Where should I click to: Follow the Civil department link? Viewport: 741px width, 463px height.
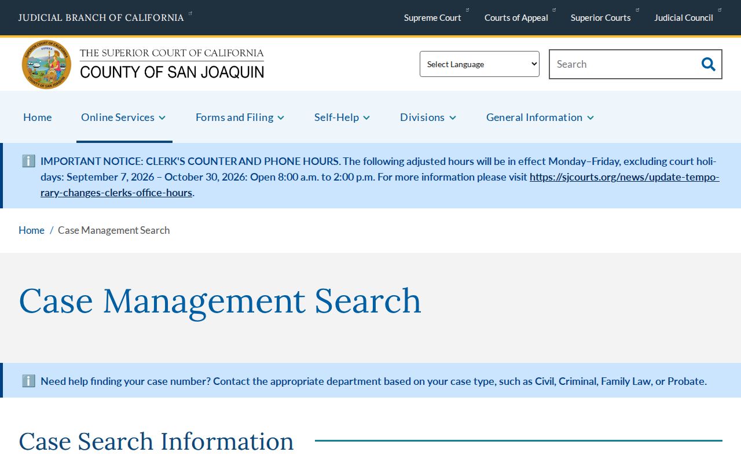(x=544, y=381)
